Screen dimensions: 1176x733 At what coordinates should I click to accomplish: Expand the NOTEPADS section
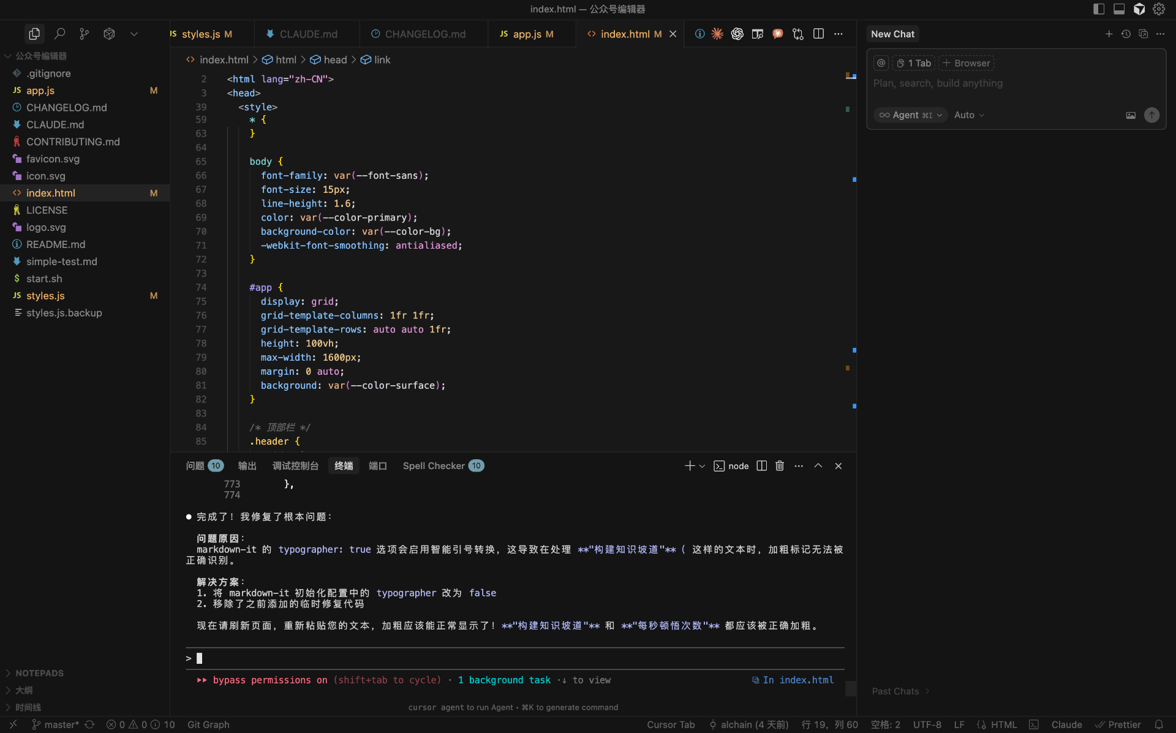pyautogui.click(x=39, y=673)
